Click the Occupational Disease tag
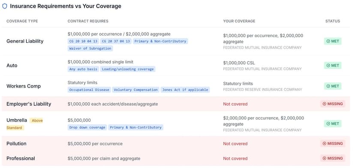The width and height of the screenshot is (355, 168). tap(89, 90)
